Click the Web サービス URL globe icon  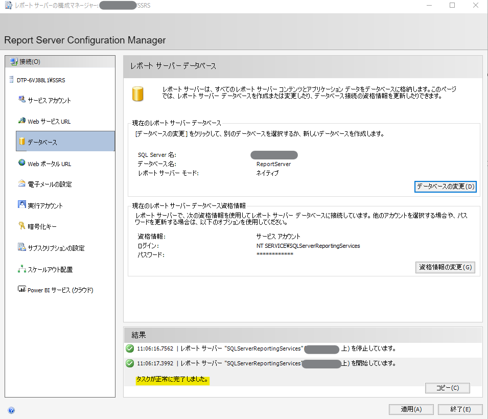[22, 121]
